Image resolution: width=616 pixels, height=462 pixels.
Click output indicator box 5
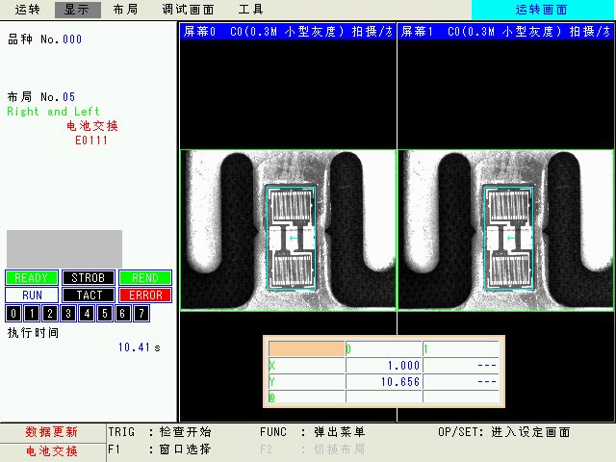coord(105,314)
